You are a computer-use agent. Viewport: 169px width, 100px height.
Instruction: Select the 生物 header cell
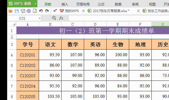click(118, 44)
